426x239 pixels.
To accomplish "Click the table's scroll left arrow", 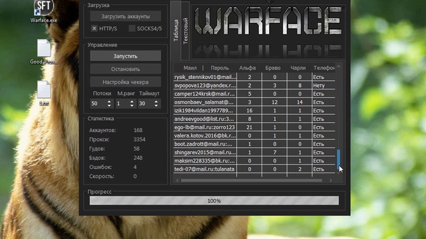I will (x=177, y=180).
